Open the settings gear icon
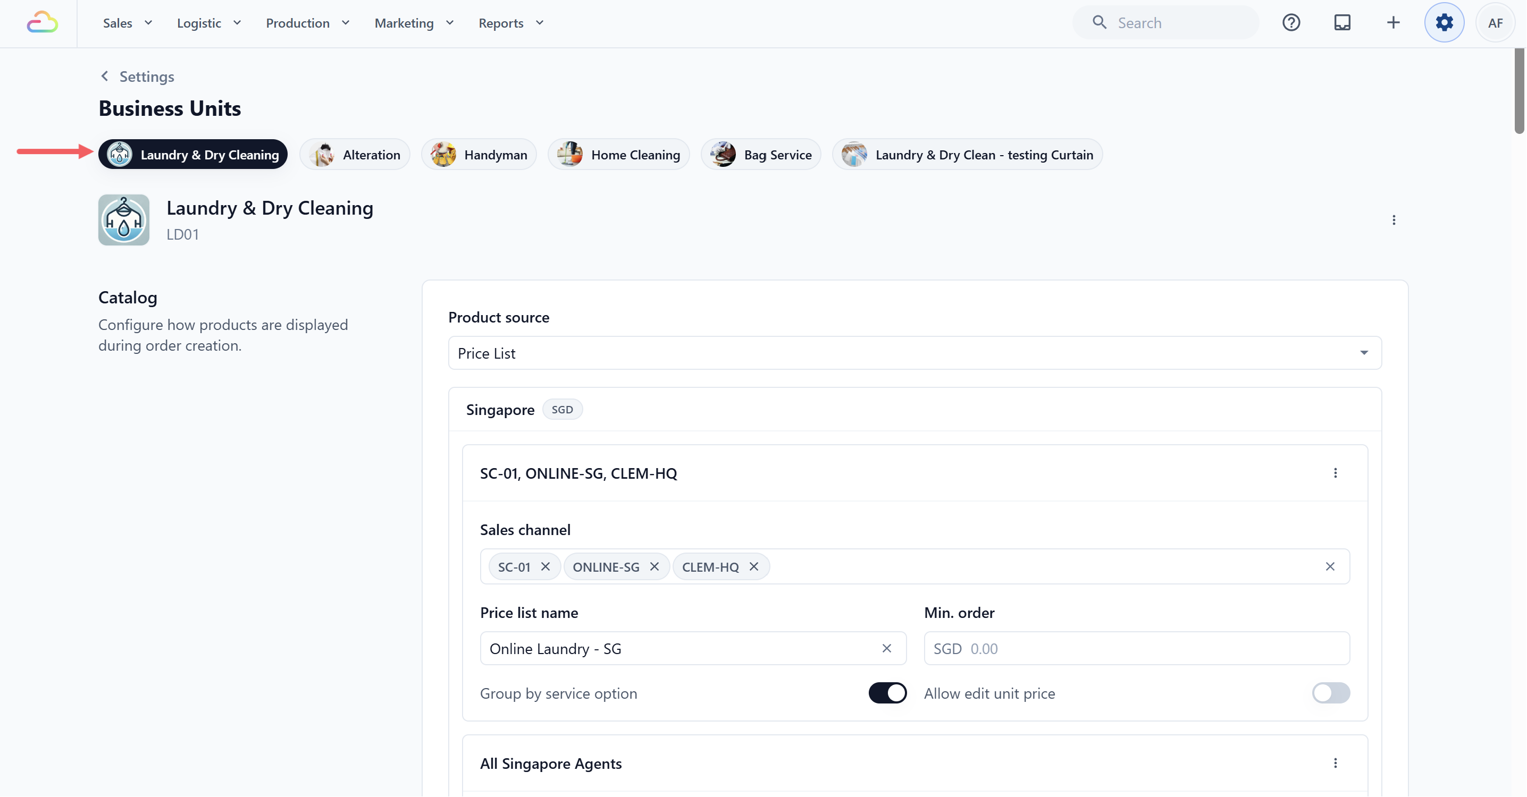Image resolution: width=1527 pixels, height=797 pixels. tap(1444, 22)
